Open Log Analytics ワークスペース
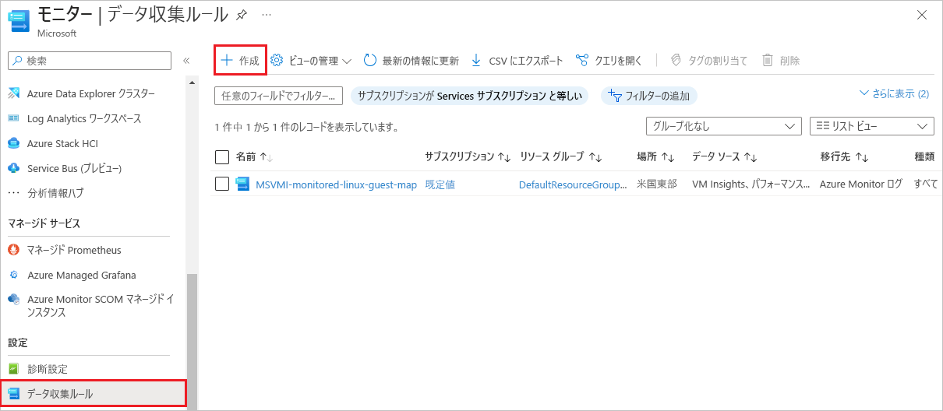This screenshot has height=411, width=943. pos(84,118)
